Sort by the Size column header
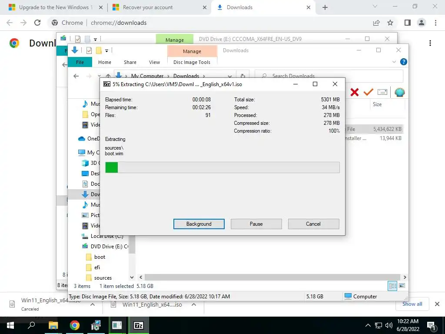445x334 pixels. pyautogui.click(x=377, y=104)
